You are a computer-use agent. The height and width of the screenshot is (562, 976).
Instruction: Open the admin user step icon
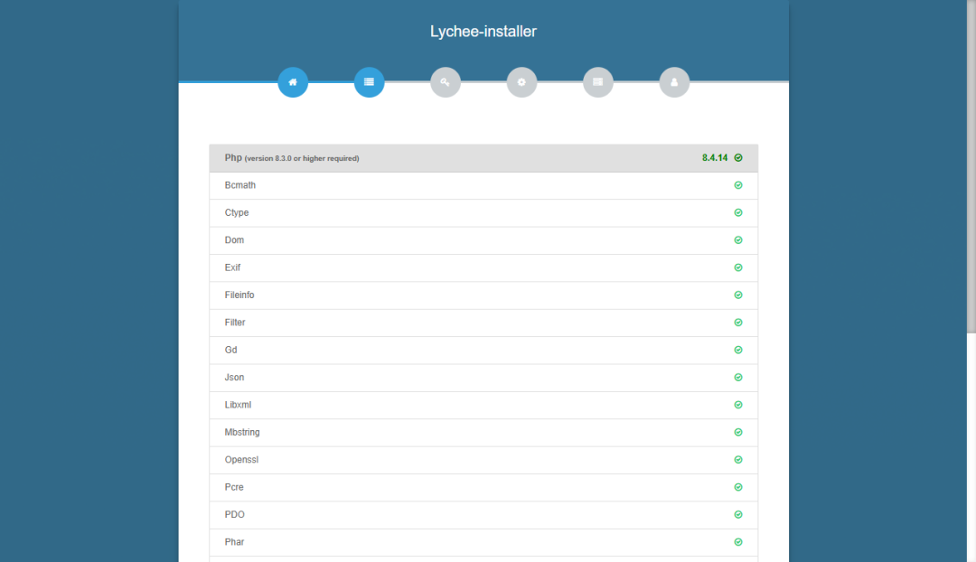pyautogui.click(x=674, y=82)
